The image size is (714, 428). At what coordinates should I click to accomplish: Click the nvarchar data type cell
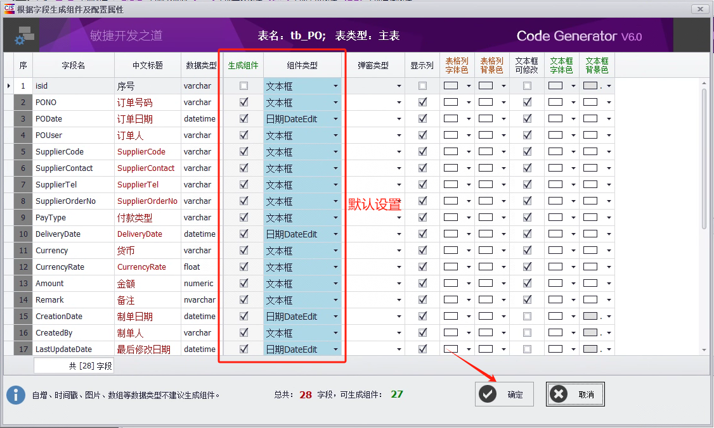tap(200, 299)
